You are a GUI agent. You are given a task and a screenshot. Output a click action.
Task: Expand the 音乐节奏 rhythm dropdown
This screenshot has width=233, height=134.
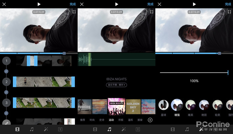116,85
